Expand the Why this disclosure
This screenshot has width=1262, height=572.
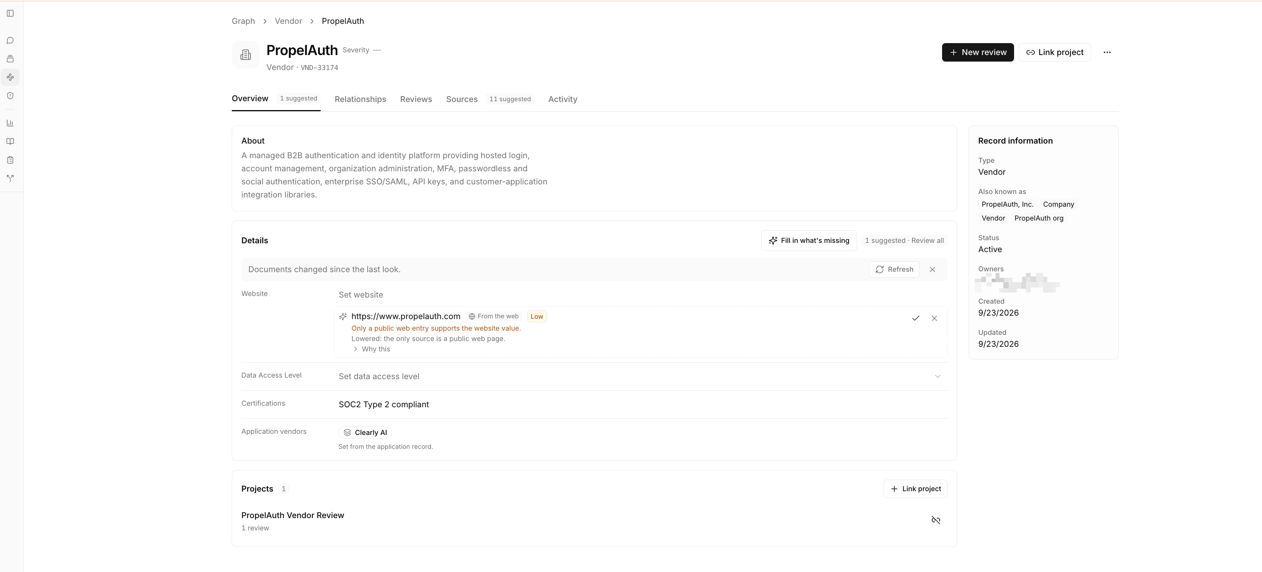pyautogui.click(x=372, y=349)
